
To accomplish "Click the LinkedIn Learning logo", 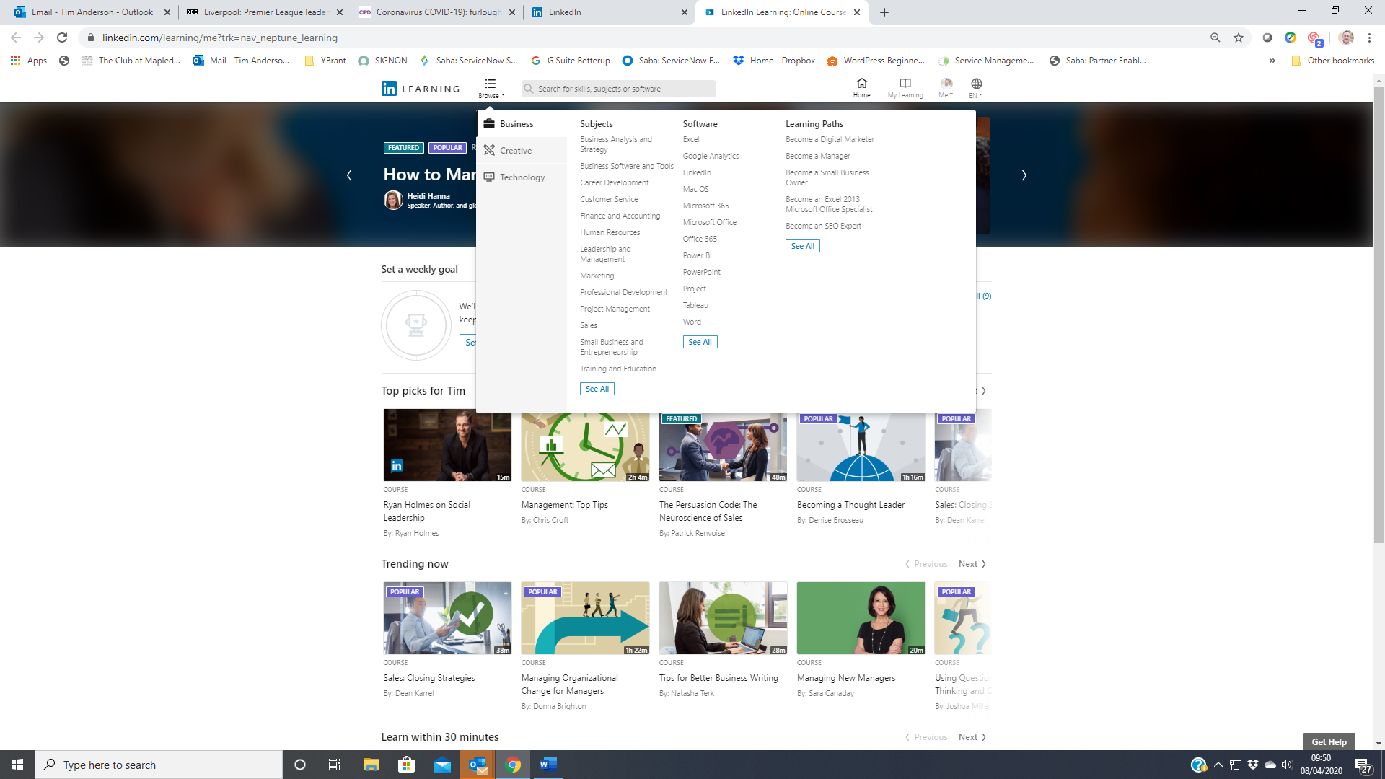I will [421, 89].
